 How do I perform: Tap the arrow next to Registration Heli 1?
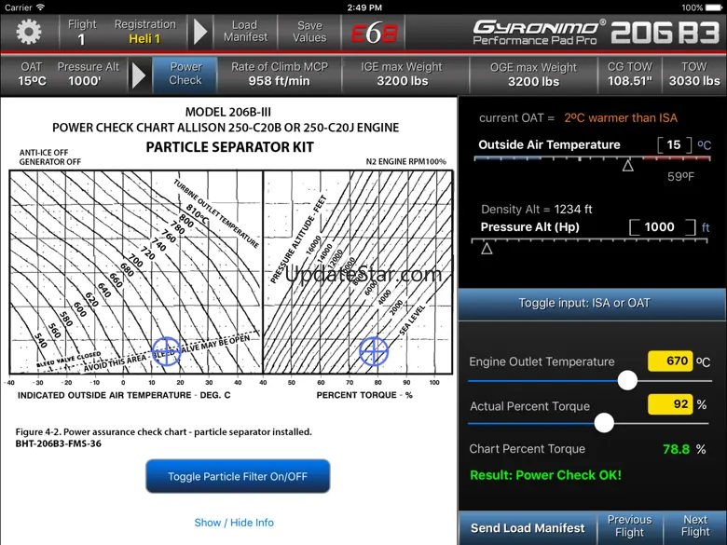[200, 32]
